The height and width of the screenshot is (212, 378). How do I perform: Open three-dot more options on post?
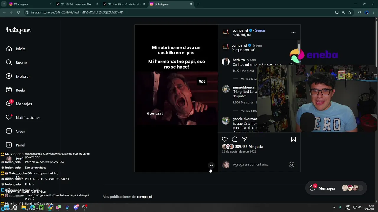[x=294, y=32]
